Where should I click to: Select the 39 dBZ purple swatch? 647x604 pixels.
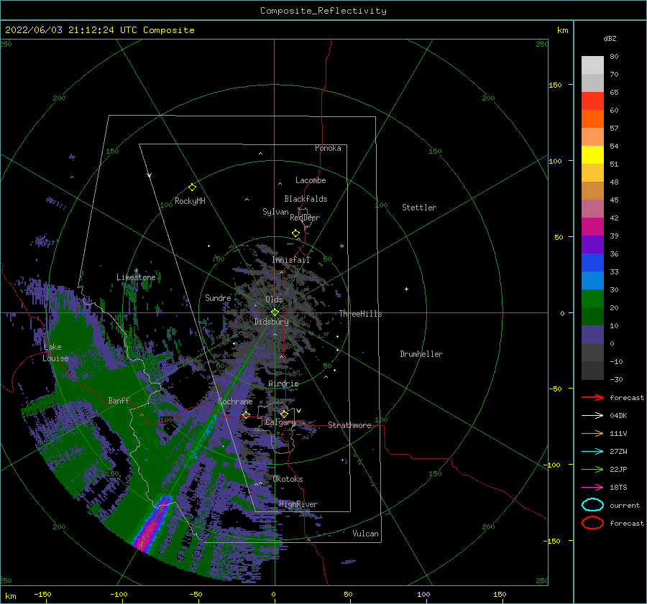pos(592,244)
